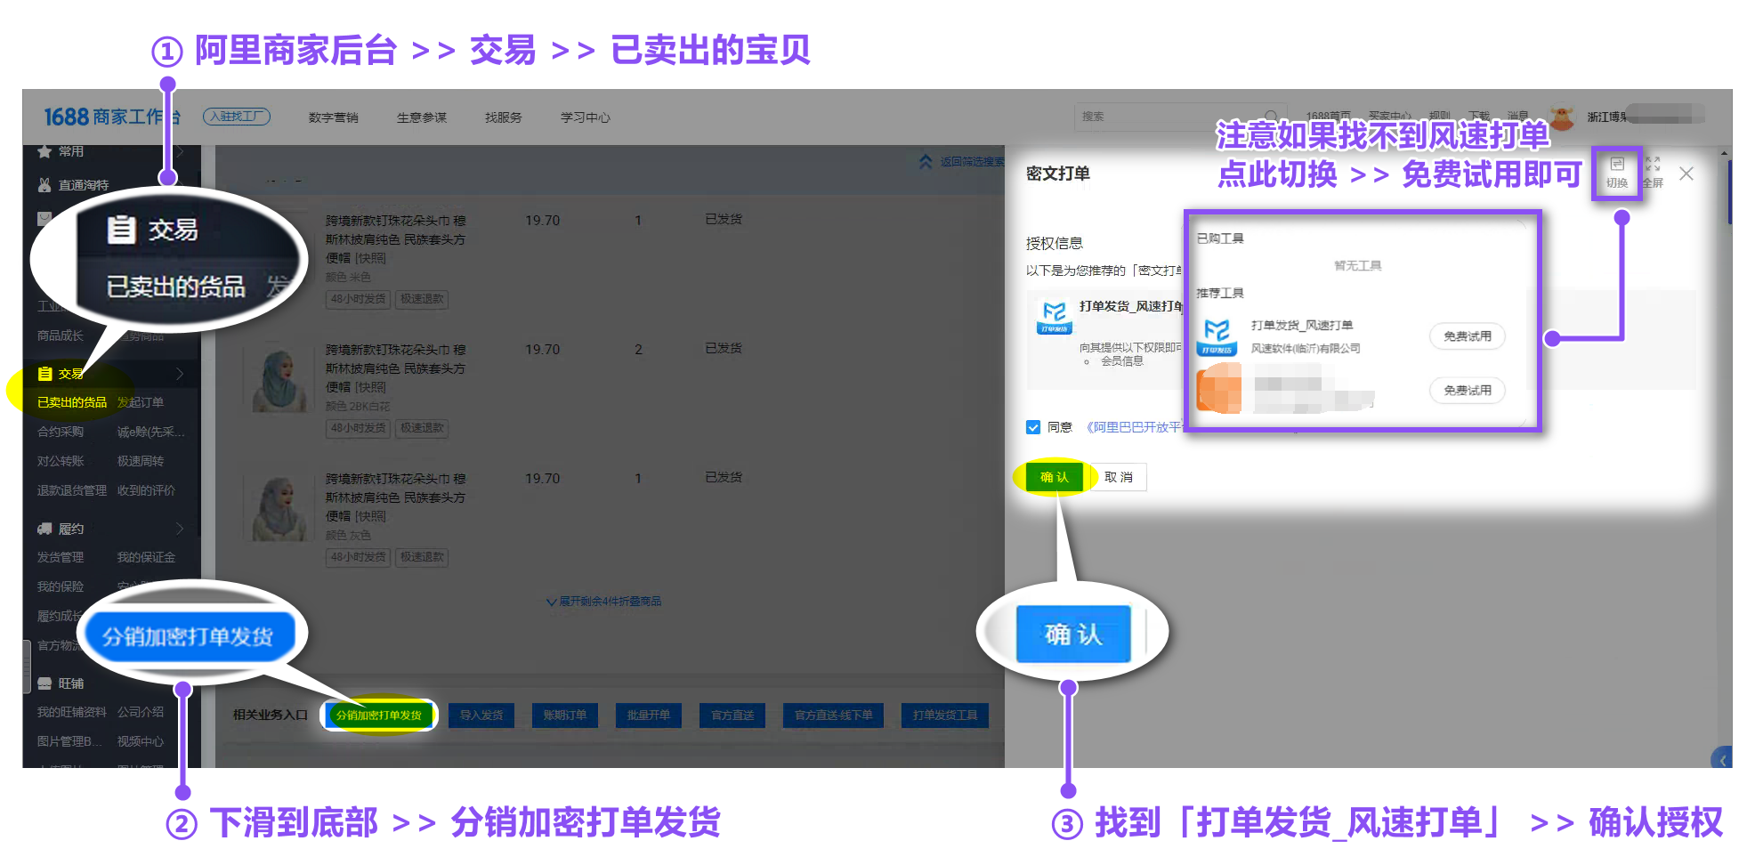
Task: Open the 数字营销 menu
Action: (333, 117)
